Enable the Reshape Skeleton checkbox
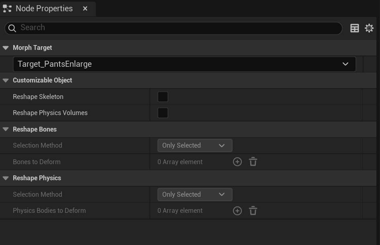Image resolution: width=380 pixels, height=245 pixels. tap(163, 97)
